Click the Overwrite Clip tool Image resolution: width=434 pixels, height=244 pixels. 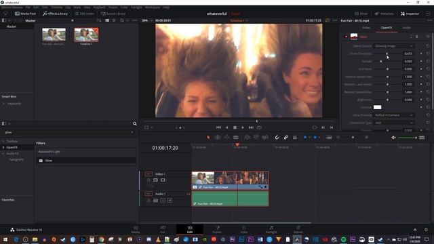click(x=256, y=137)
